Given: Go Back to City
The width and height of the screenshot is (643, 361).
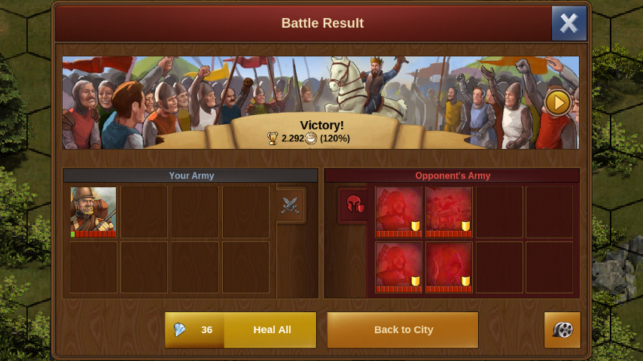Looking at the screenshot, I should tap(403, 330).
